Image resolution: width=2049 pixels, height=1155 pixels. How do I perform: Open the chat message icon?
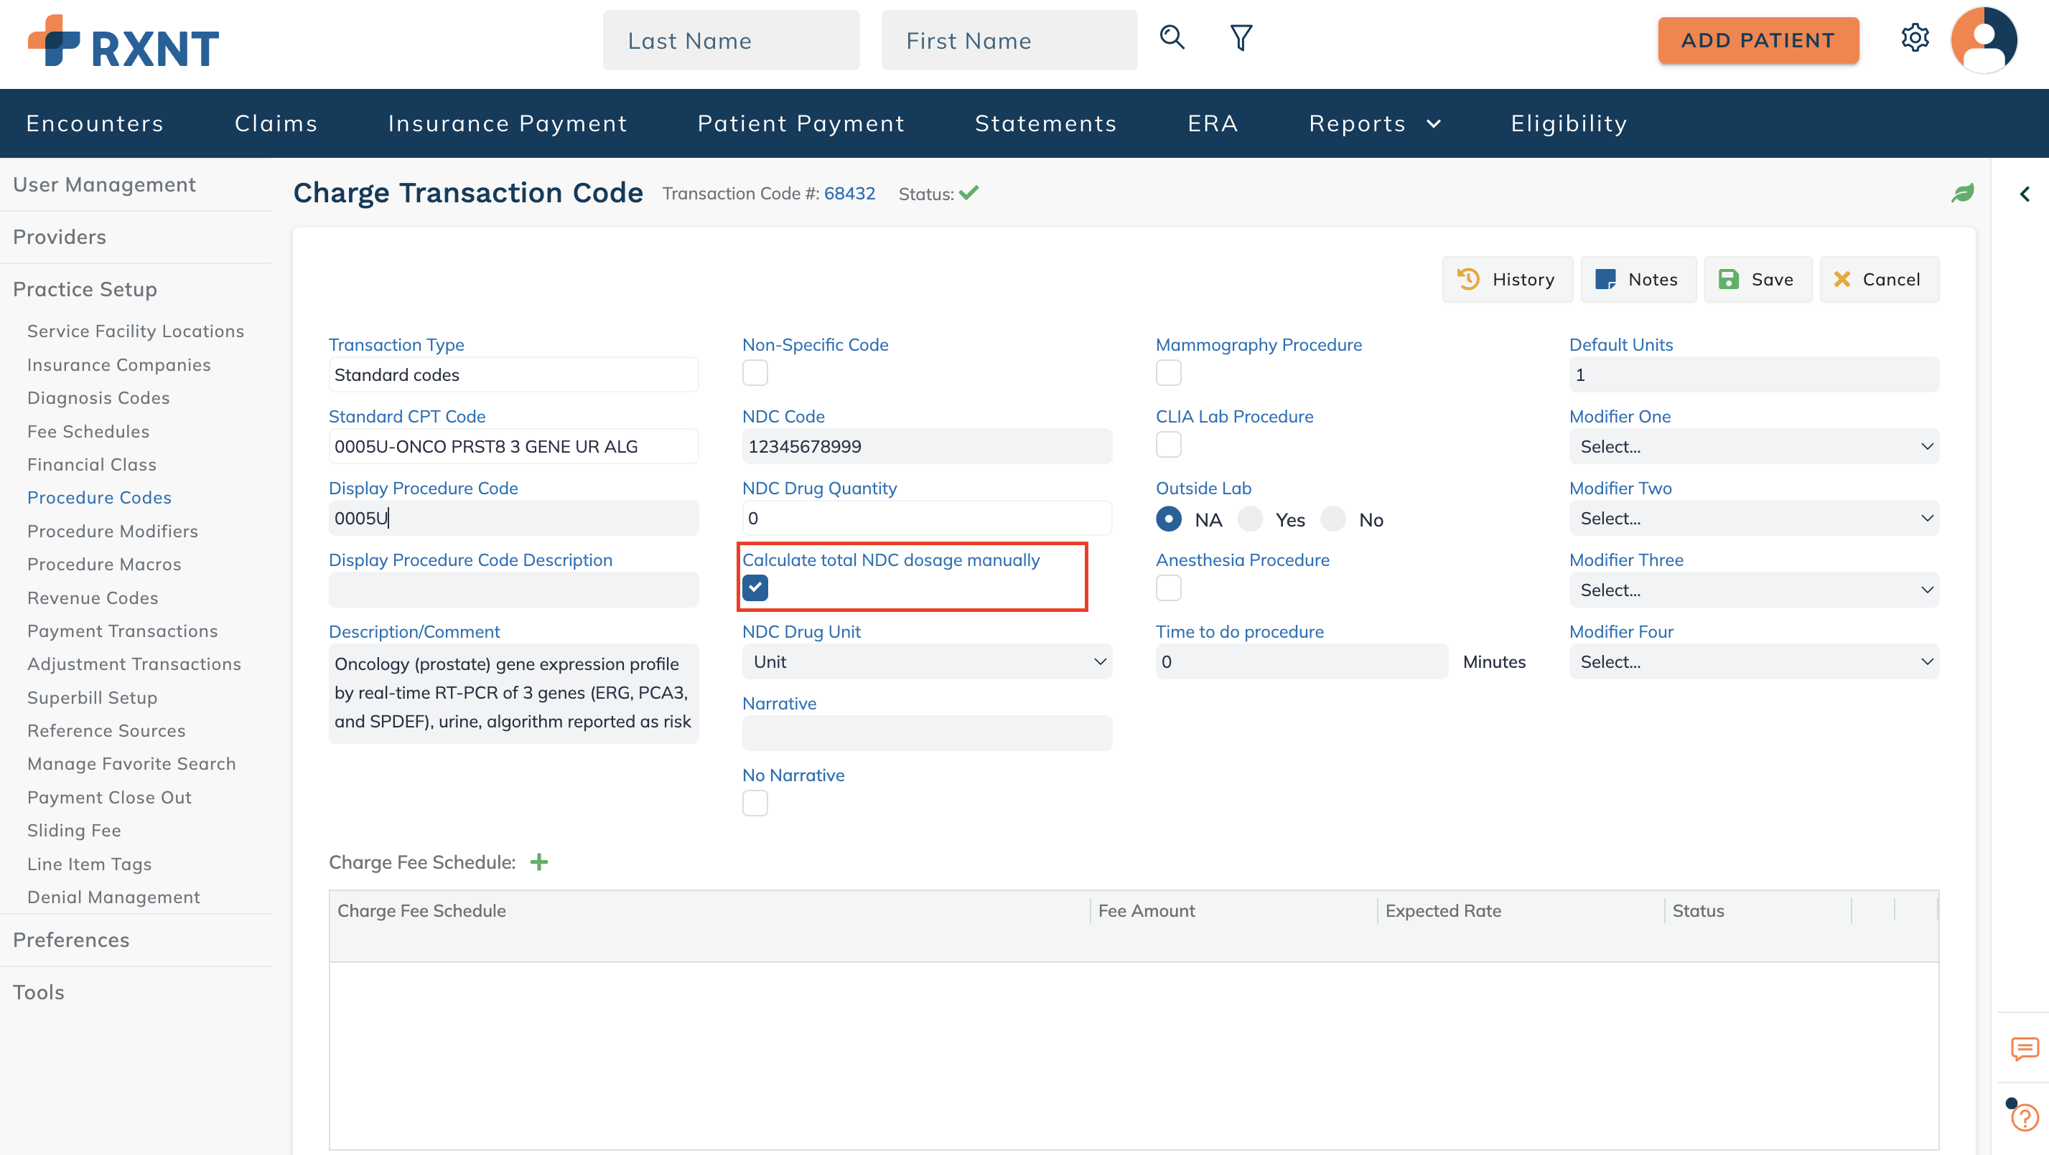[2025, 1049]
